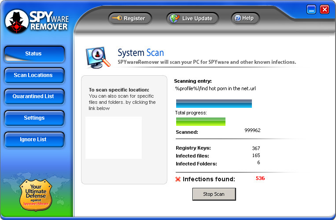Screen dimensions: 336x220
Task: Click the green total progress bar
Action: tap(200, 121)
